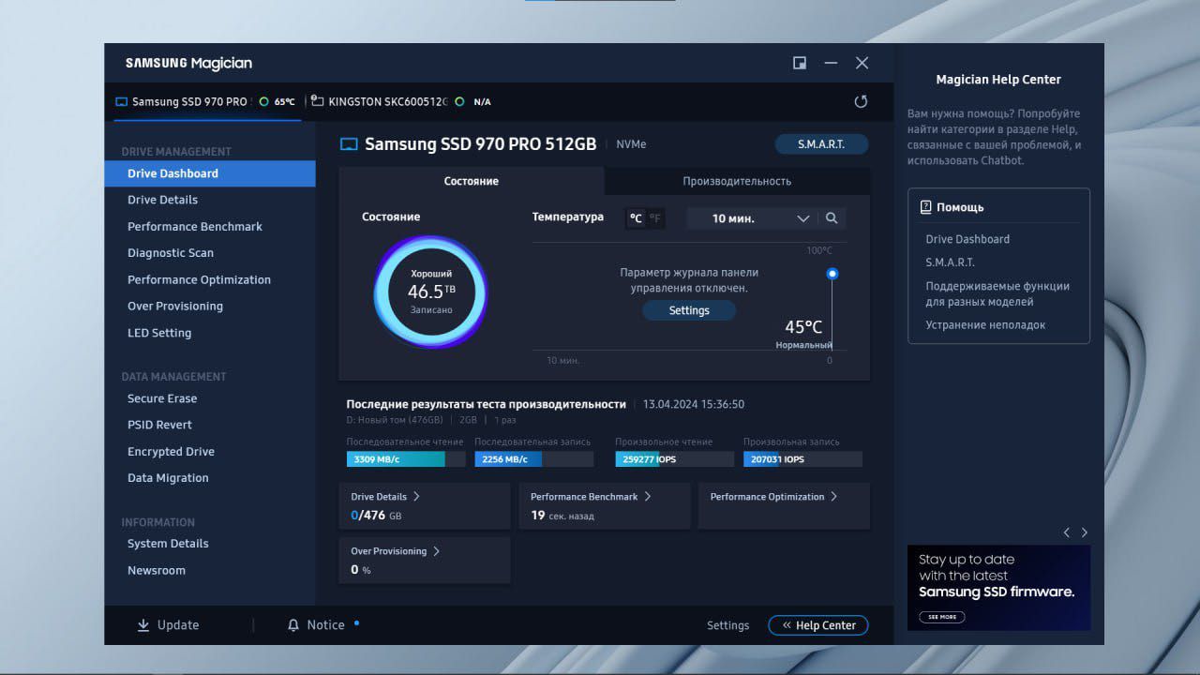Click the NVMe interface label
This screenshot has height=675, width=1200.
tap(631, 144)
